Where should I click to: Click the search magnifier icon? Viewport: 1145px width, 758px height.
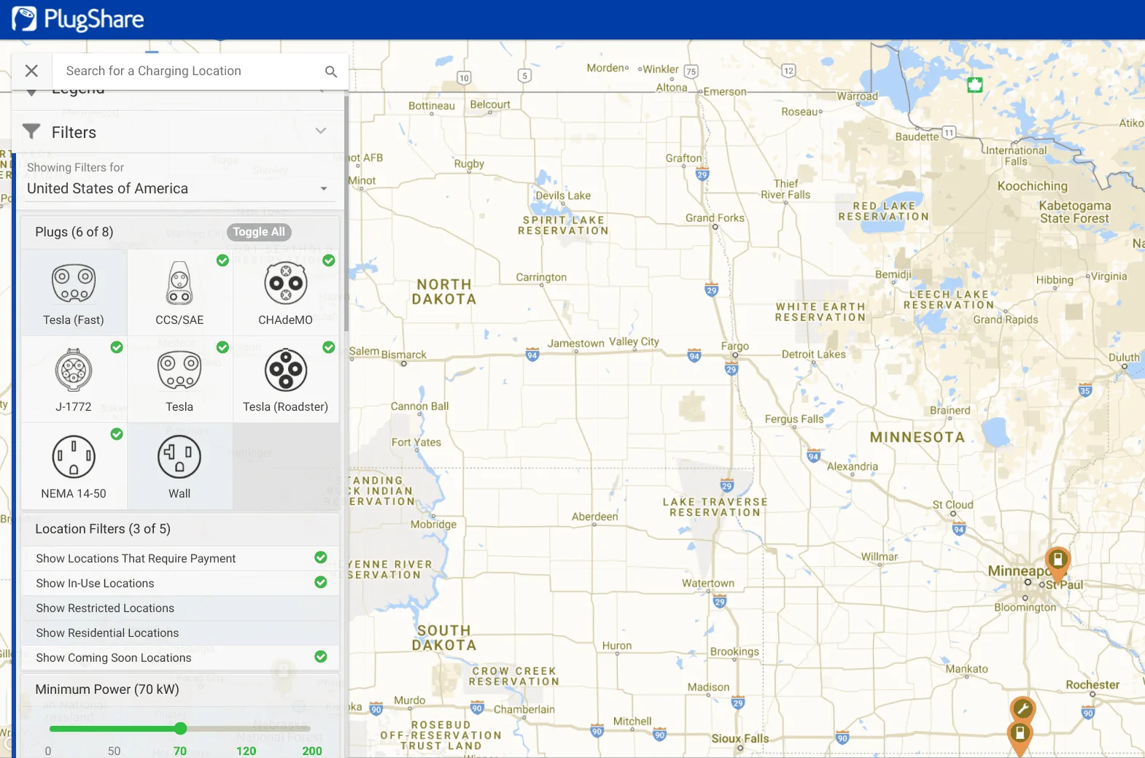(331, 71)
